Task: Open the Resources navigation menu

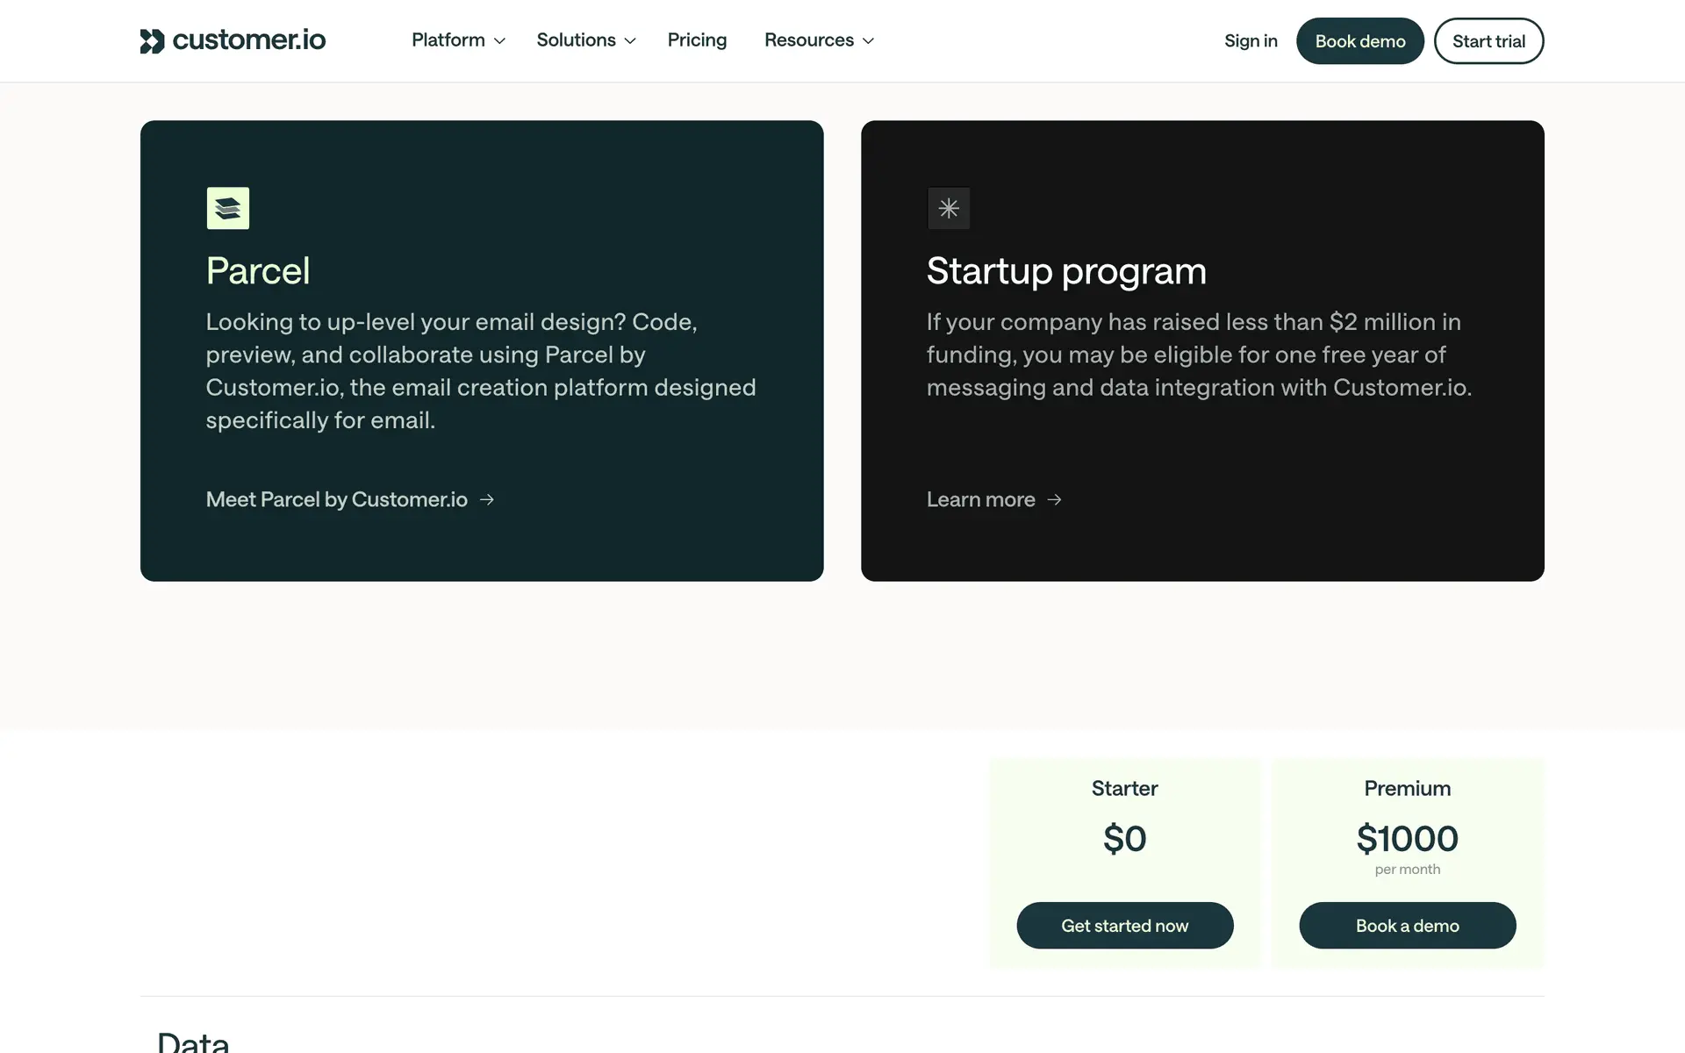Action: [808, 40]
